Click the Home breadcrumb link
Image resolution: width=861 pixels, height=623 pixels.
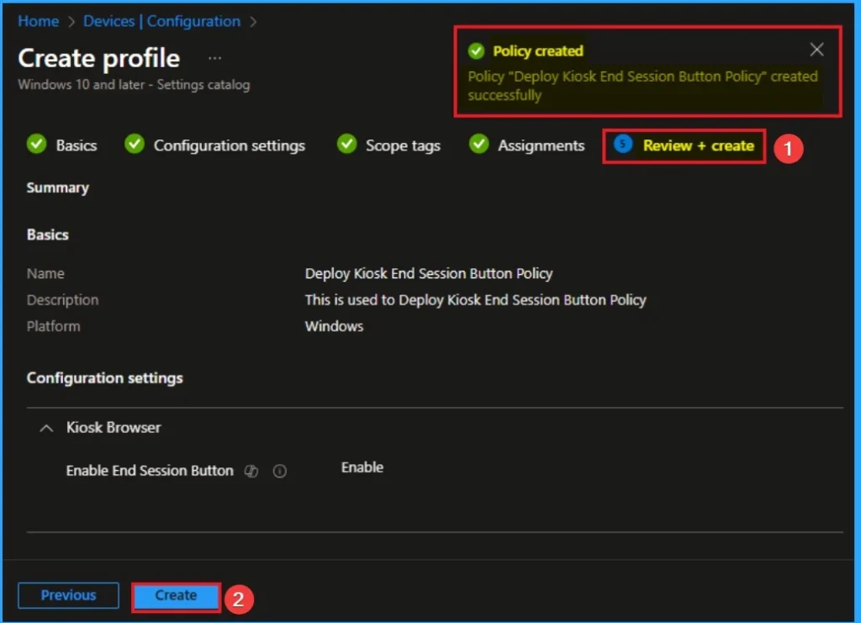tap(40, 21)
